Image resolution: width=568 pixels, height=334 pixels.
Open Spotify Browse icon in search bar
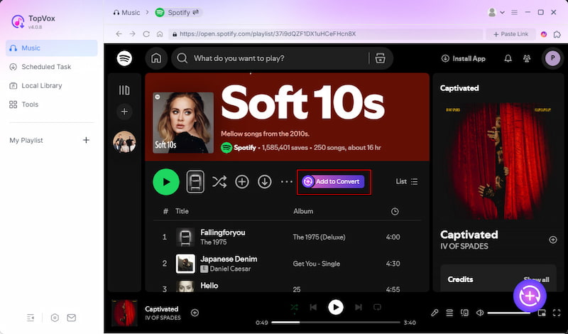(x=380, y=58)
